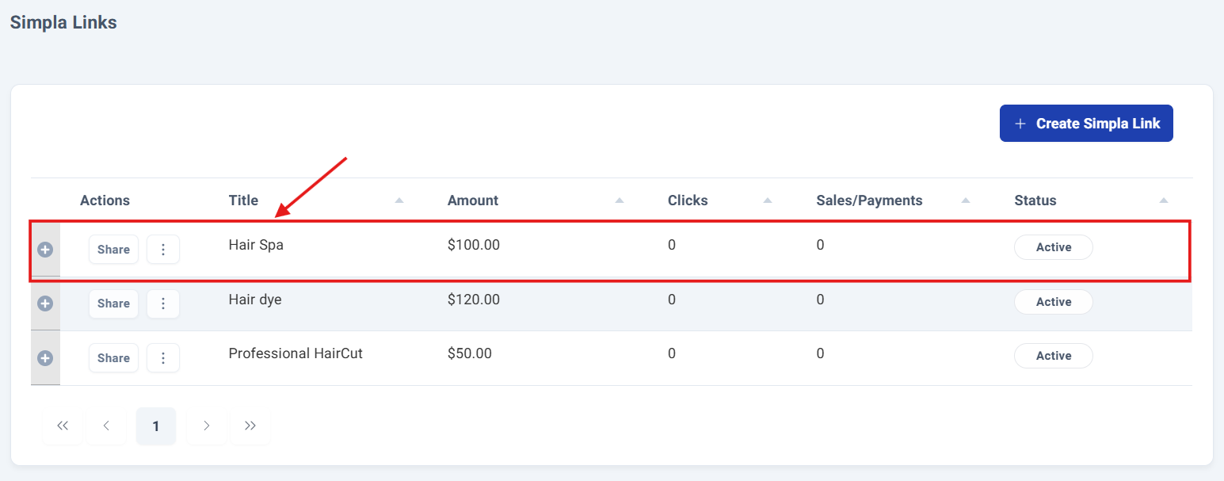Click Active status badge for Hair dye
This screenshot has height=481, width=1224.
(1054, 302)
